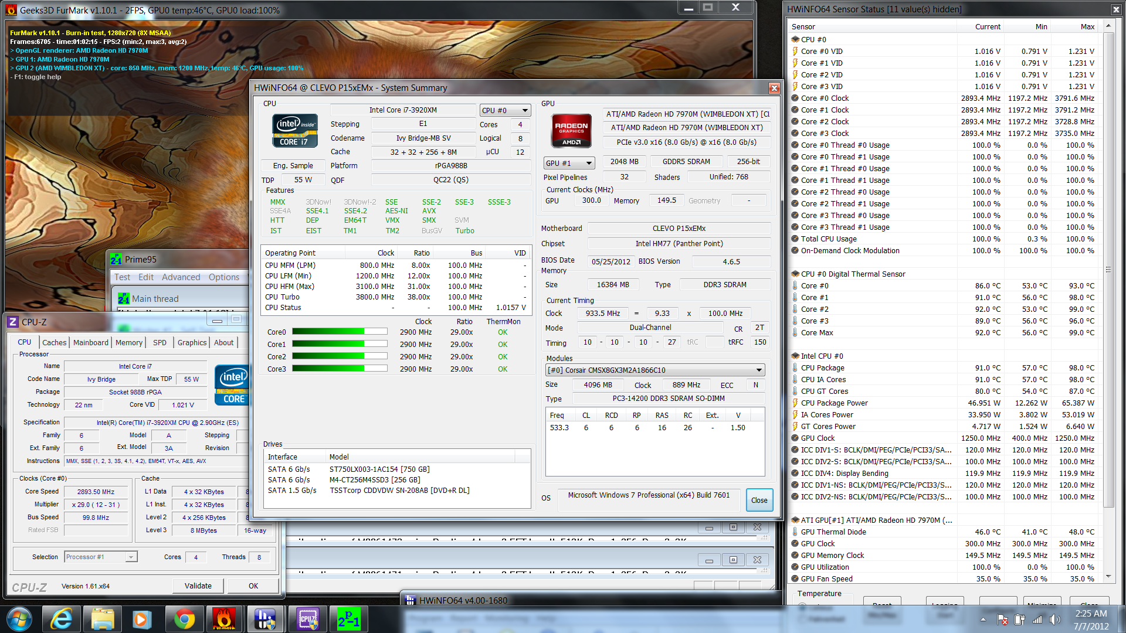Click the Prime95 Main thread icon
Image resolution: width=1126 pixels, height=633 pixels.
[124, 299]
